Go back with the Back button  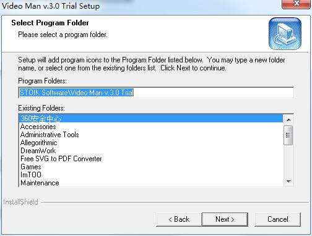click(x=179, y=219)
